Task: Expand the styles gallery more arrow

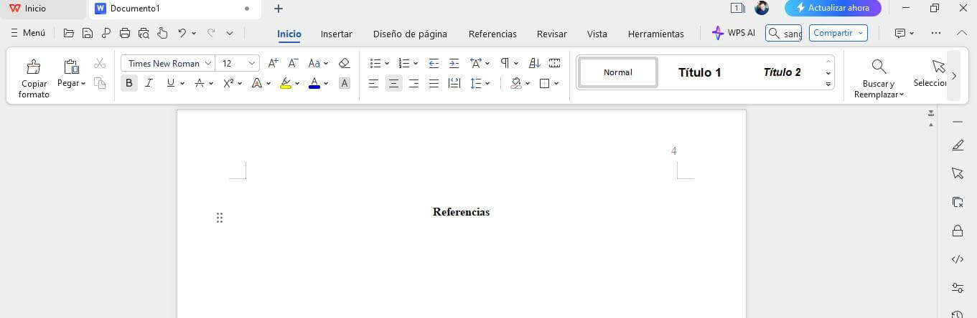Action: (828, 84)
